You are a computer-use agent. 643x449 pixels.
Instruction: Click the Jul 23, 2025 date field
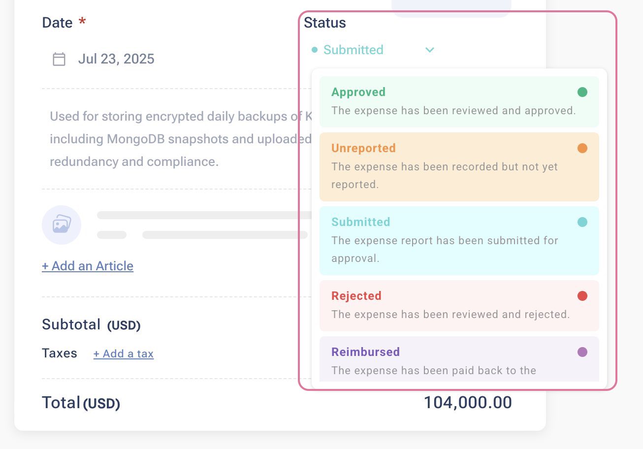(x=116, y=59)
